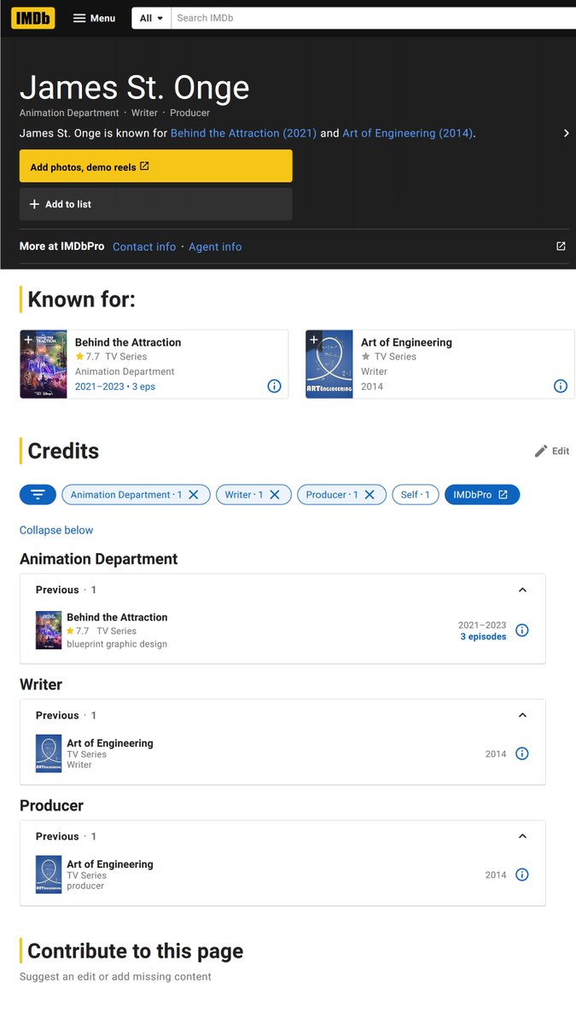Focus the Search IMDb field

tap(374, 18)
